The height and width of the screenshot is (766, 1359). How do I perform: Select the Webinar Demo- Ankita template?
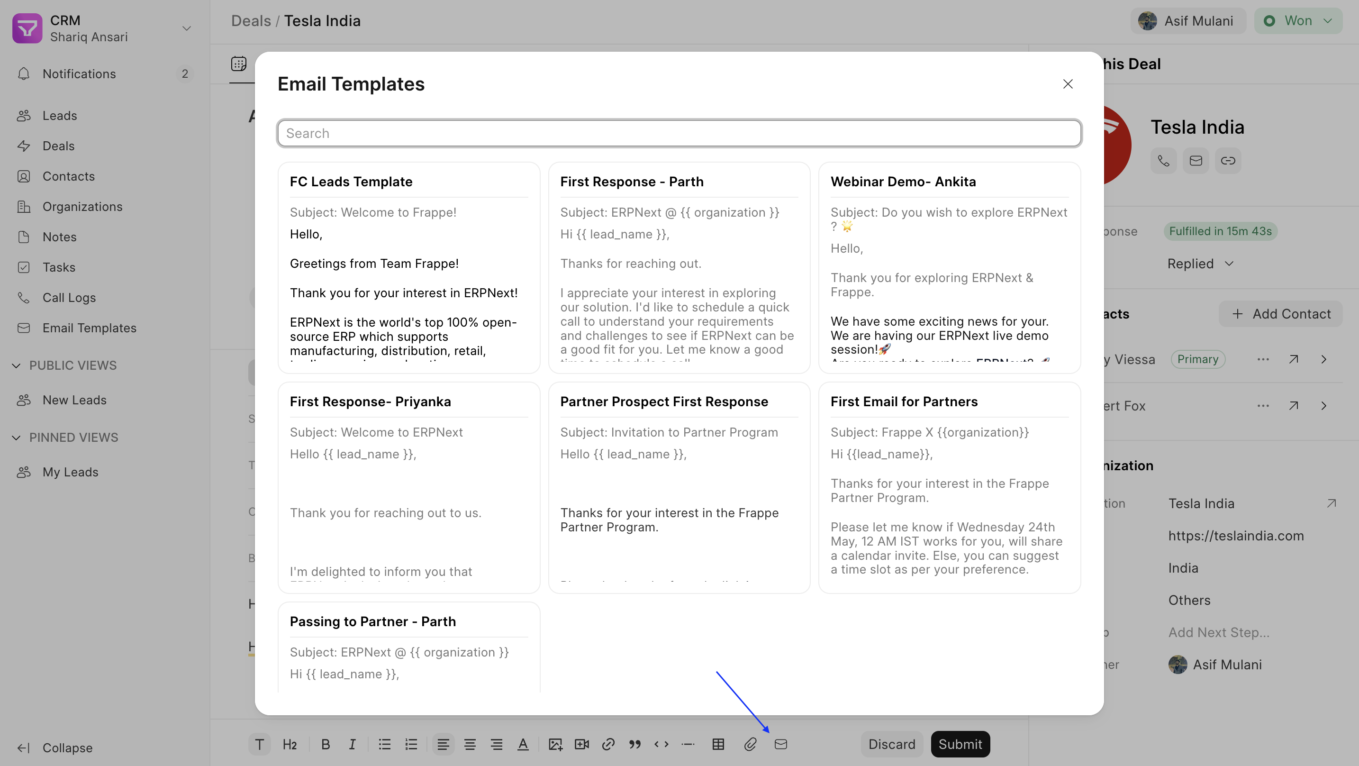(x=950, y=268)
